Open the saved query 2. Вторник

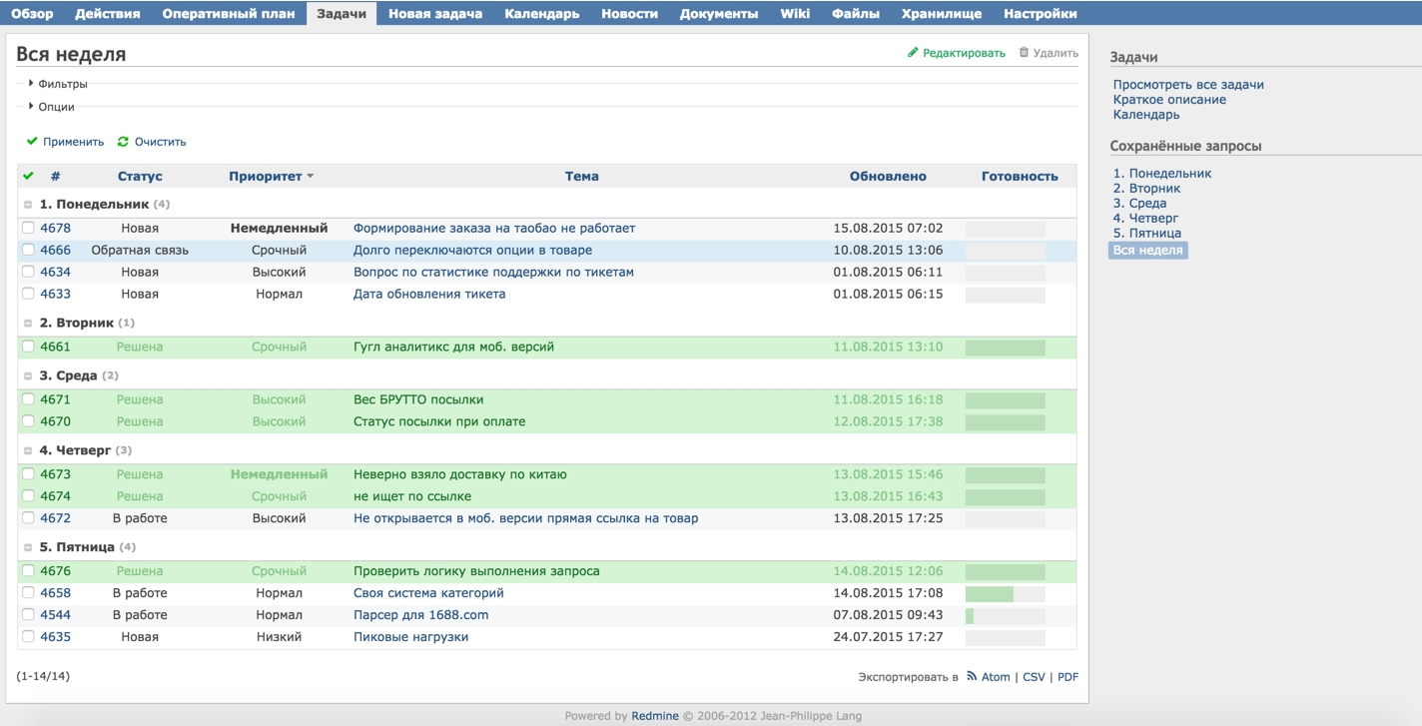click(1146, 188)
